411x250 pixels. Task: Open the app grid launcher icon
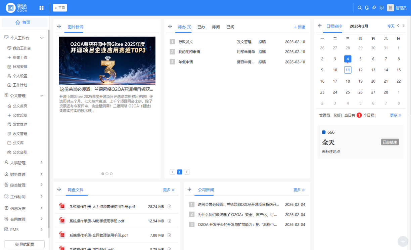click(x=41, y=8)
